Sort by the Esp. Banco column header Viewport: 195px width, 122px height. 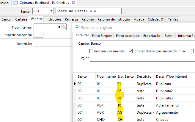coord(125,77)
